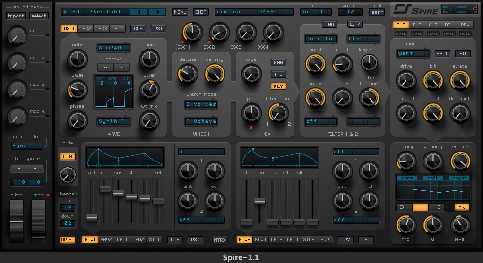Open the Synth 1 wave selector
The image size is (483, 263).
pos(113,121)
